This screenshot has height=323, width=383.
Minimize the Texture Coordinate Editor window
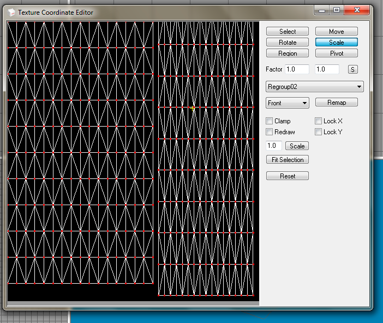pyautogui.click(x=322, y=10)
